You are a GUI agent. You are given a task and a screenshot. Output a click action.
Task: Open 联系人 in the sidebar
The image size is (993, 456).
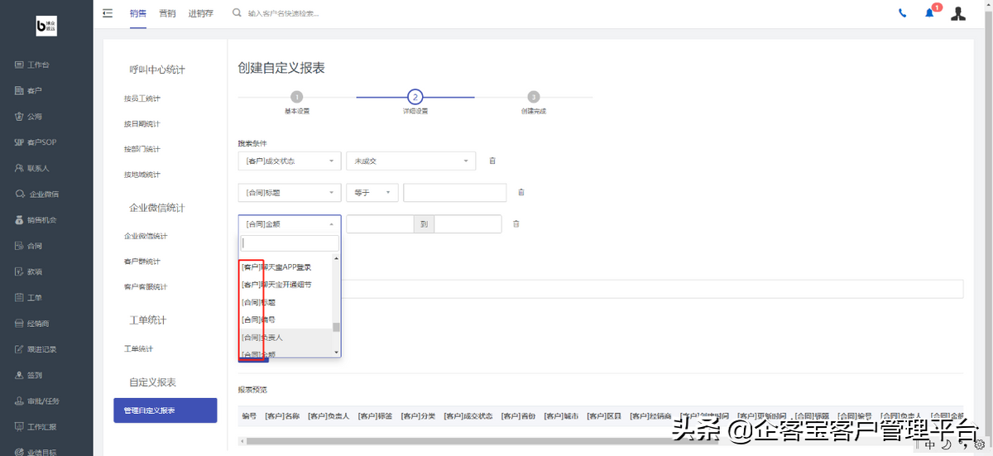point(33,168)
